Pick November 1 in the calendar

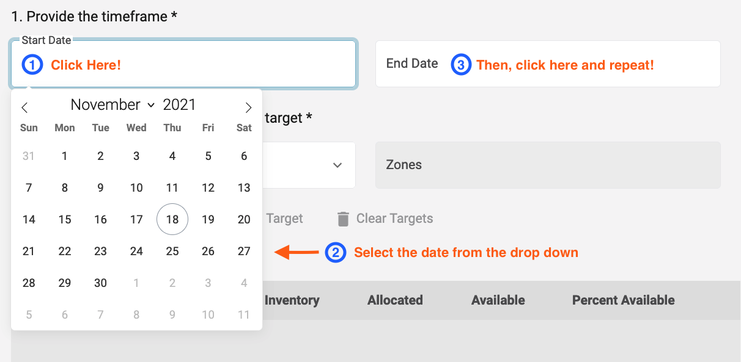pyautogui.click(x=65, y=156)
